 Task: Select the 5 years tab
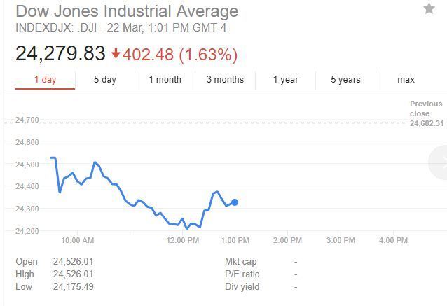[x=345, y=80]
